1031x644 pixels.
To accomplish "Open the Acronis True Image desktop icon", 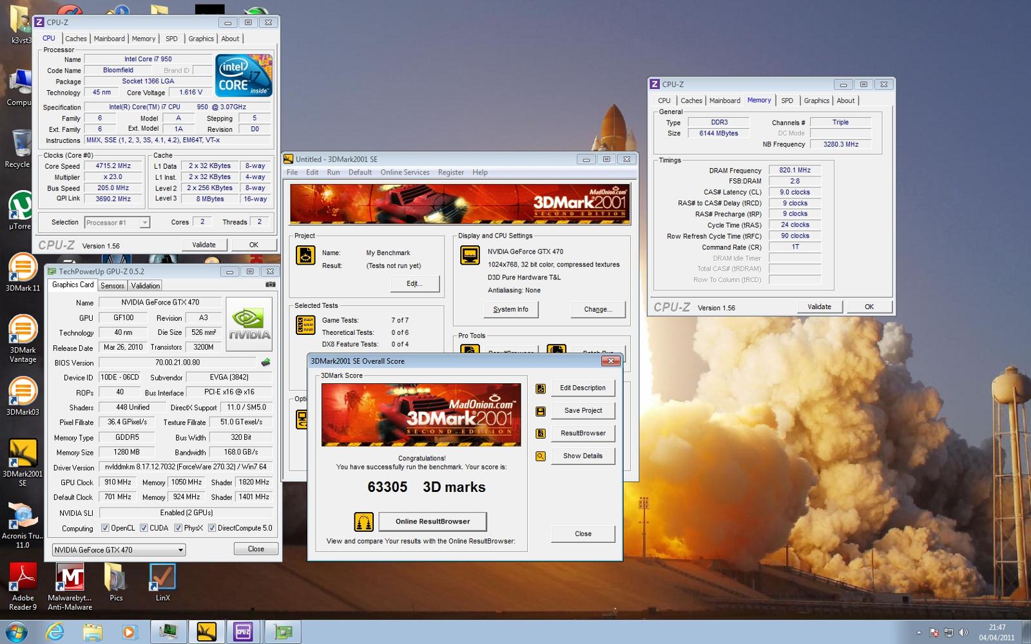I will (x=23, y=525).
